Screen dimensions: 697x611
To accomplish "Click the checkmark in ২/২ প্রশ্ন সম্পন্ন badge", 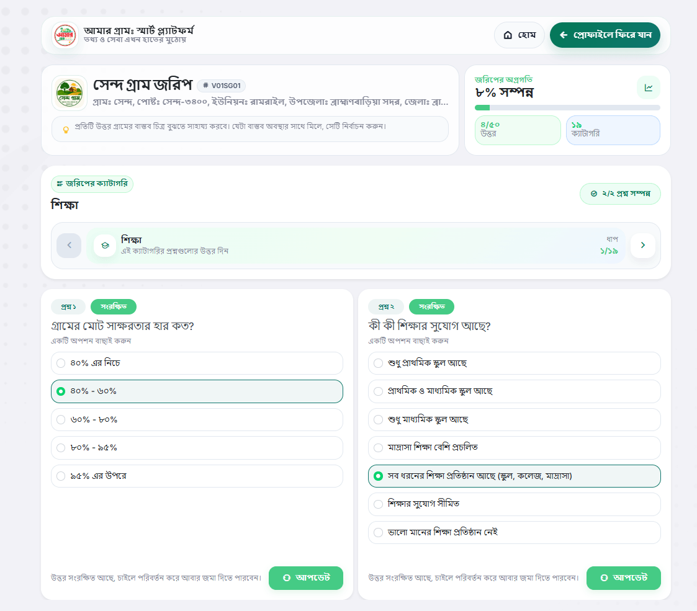I will click(594, 194).
